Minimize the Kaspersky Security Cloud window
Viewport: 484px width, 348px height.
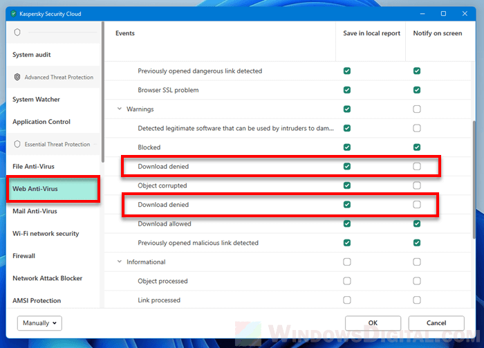tap(422, 14)
